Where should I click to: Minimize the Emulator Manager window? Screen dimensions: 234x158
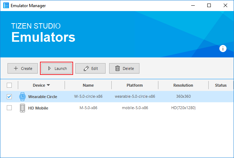click(193, 5)
